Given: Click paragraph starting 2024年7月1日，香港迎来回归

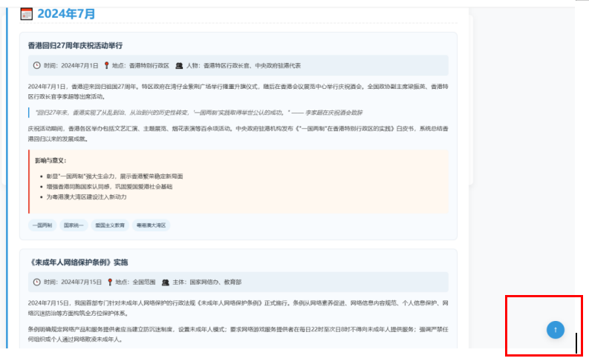Looking at the screenshot, I should pyautogui.click(x=238, y=91).
